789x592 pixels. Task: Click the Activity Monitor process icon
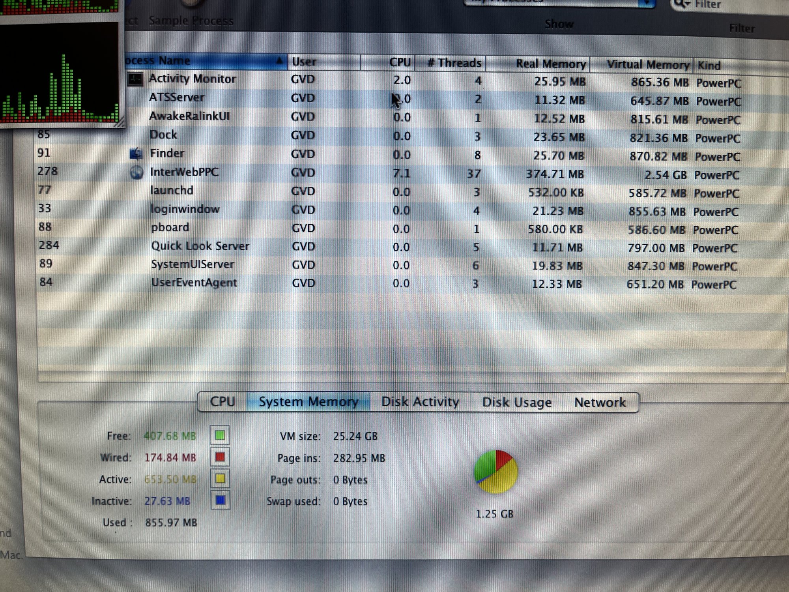135,79
